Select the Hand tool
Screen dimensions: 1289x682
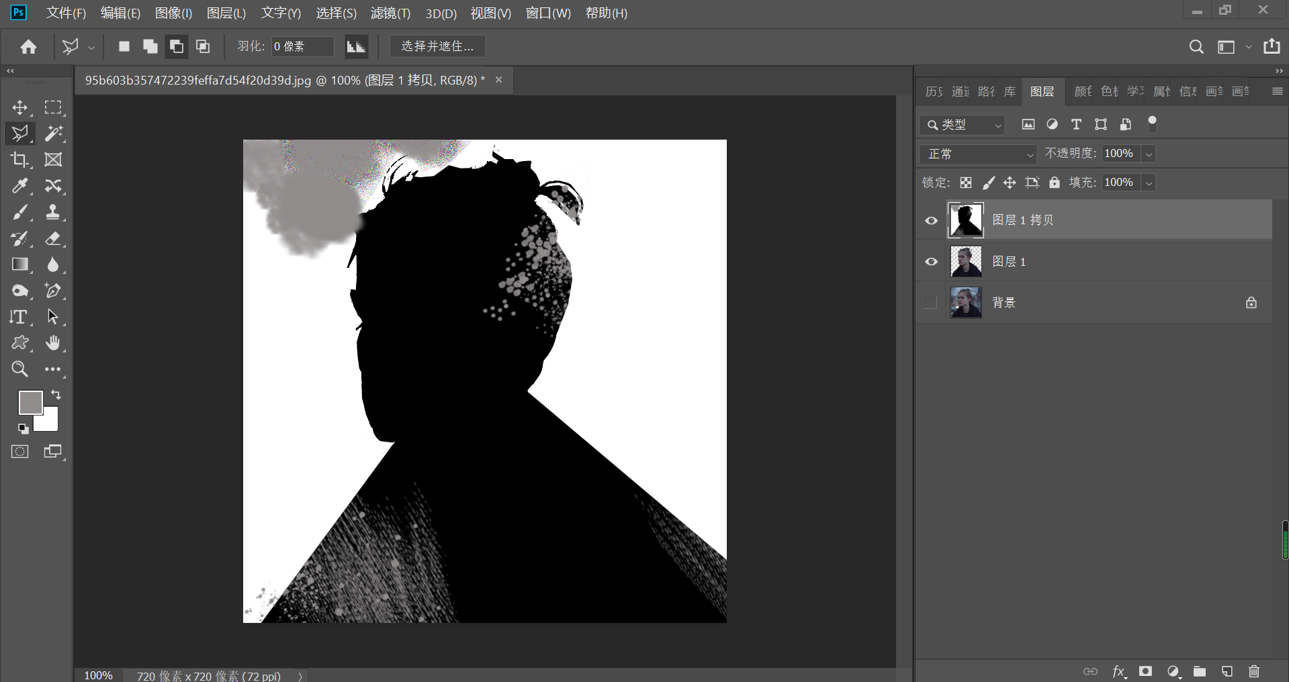(x=53, y=343)
